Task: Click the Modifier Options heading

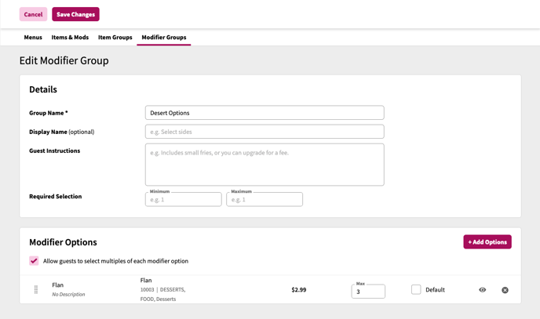Action: (x=63, y=242)
